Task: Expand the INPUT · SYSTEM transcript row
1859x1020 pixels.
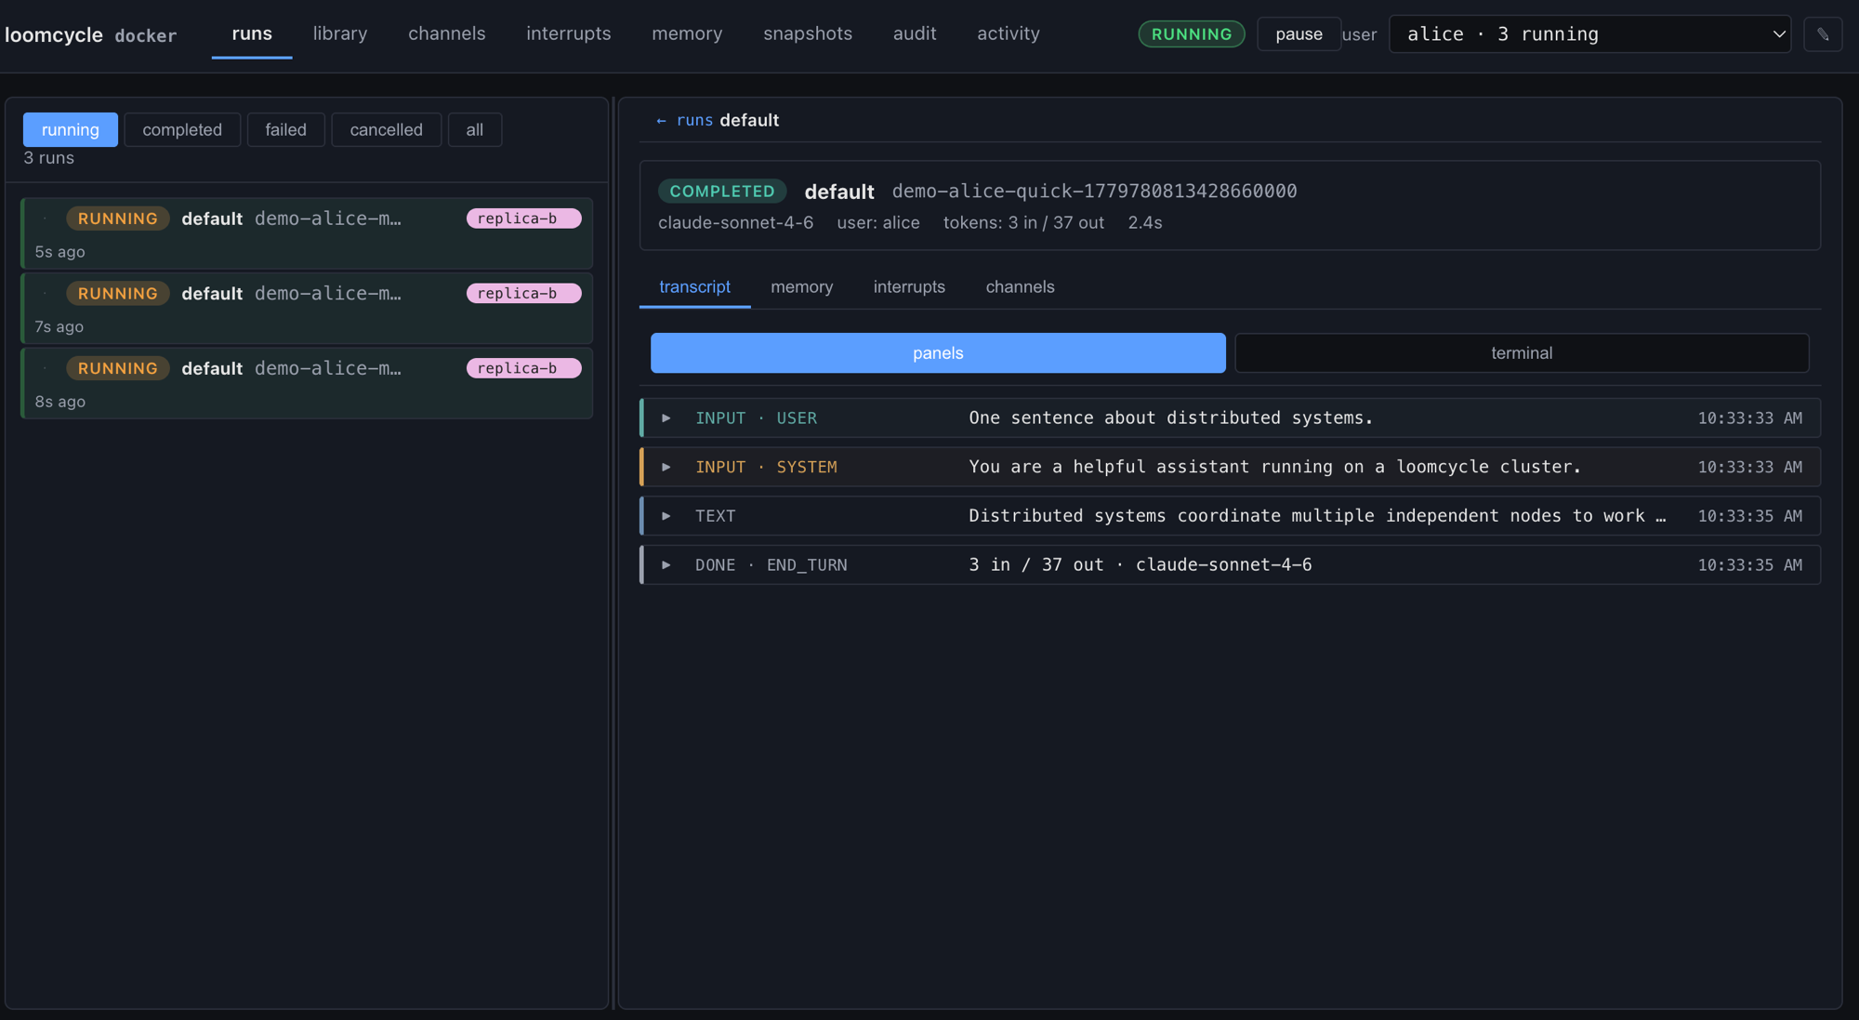Action: click(1230, 467)
